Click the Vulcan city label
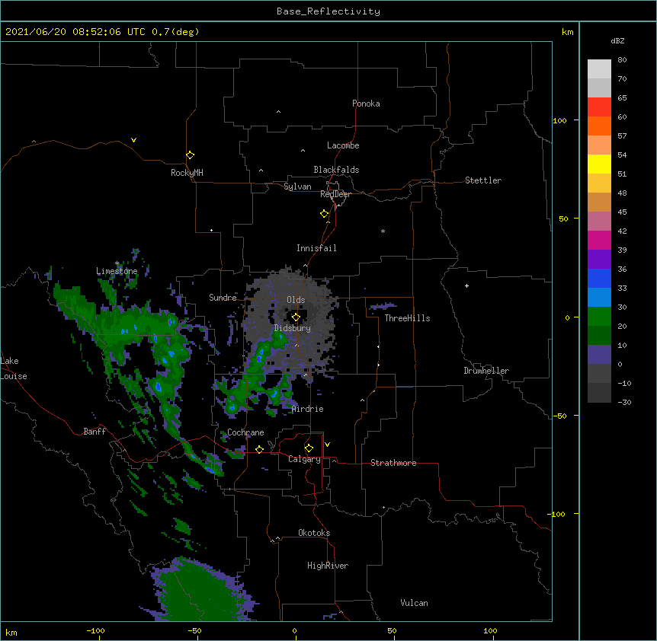Screen dimensions: 657x641 (x=414, y=603)
